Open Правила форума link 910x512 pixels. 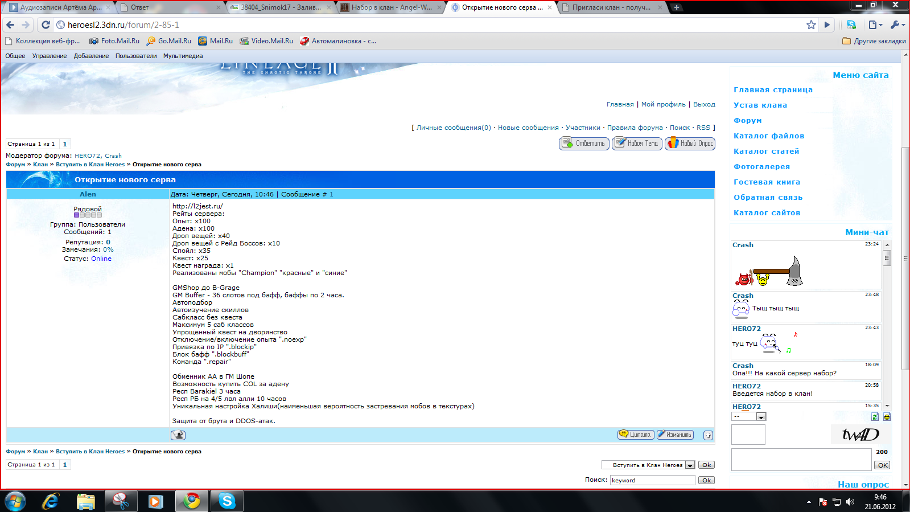[635, 128]
